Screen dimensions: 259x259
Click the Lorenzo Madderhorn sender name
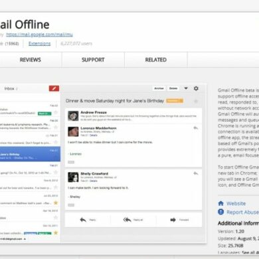[98, 128]
